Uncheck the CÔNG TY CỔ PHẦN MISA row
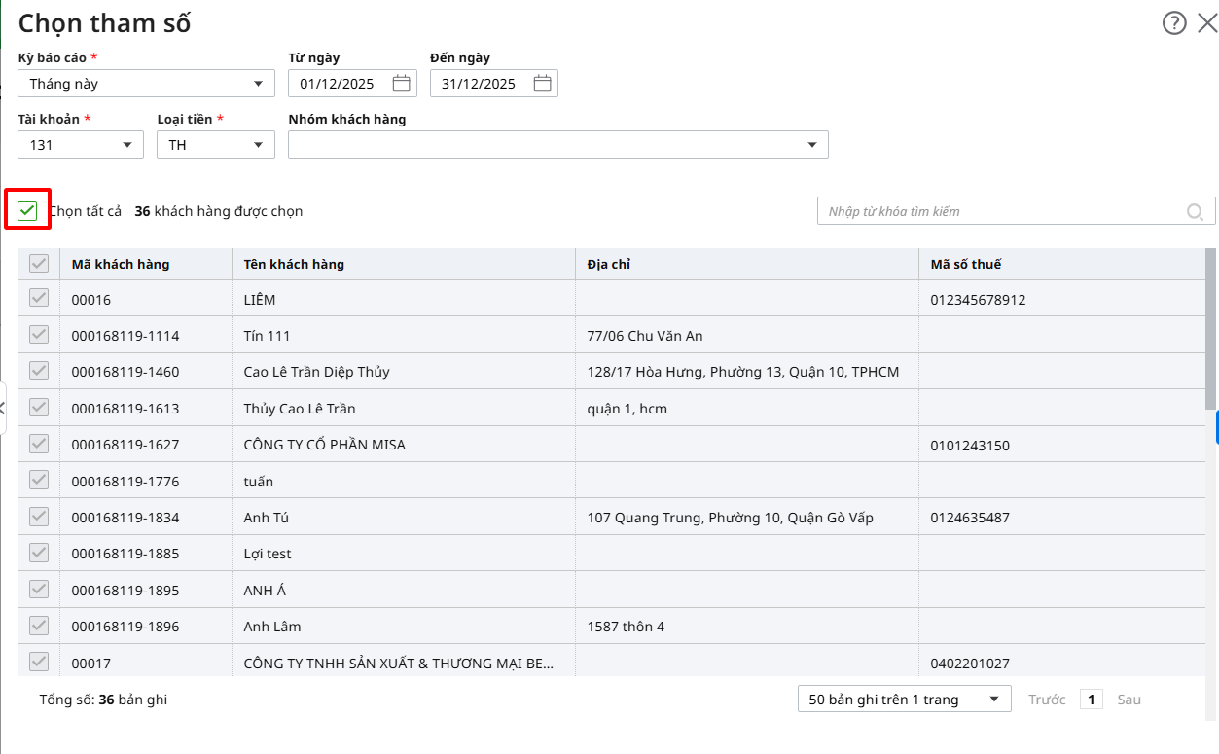Screen dimensions: 1219x754 click(x=39, y=445)
